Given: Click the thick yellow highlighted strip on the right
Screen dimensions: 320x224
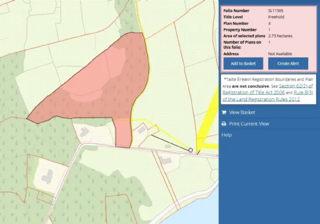Looking at the screenshot, I should click(x=206, y=128).
